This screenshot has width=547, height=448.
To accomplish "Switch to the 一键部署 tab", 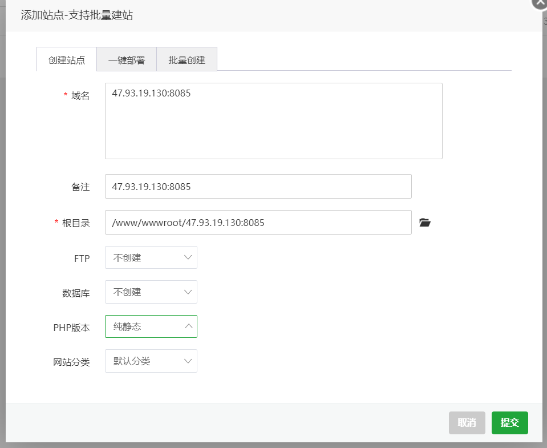I will [127, 60].
